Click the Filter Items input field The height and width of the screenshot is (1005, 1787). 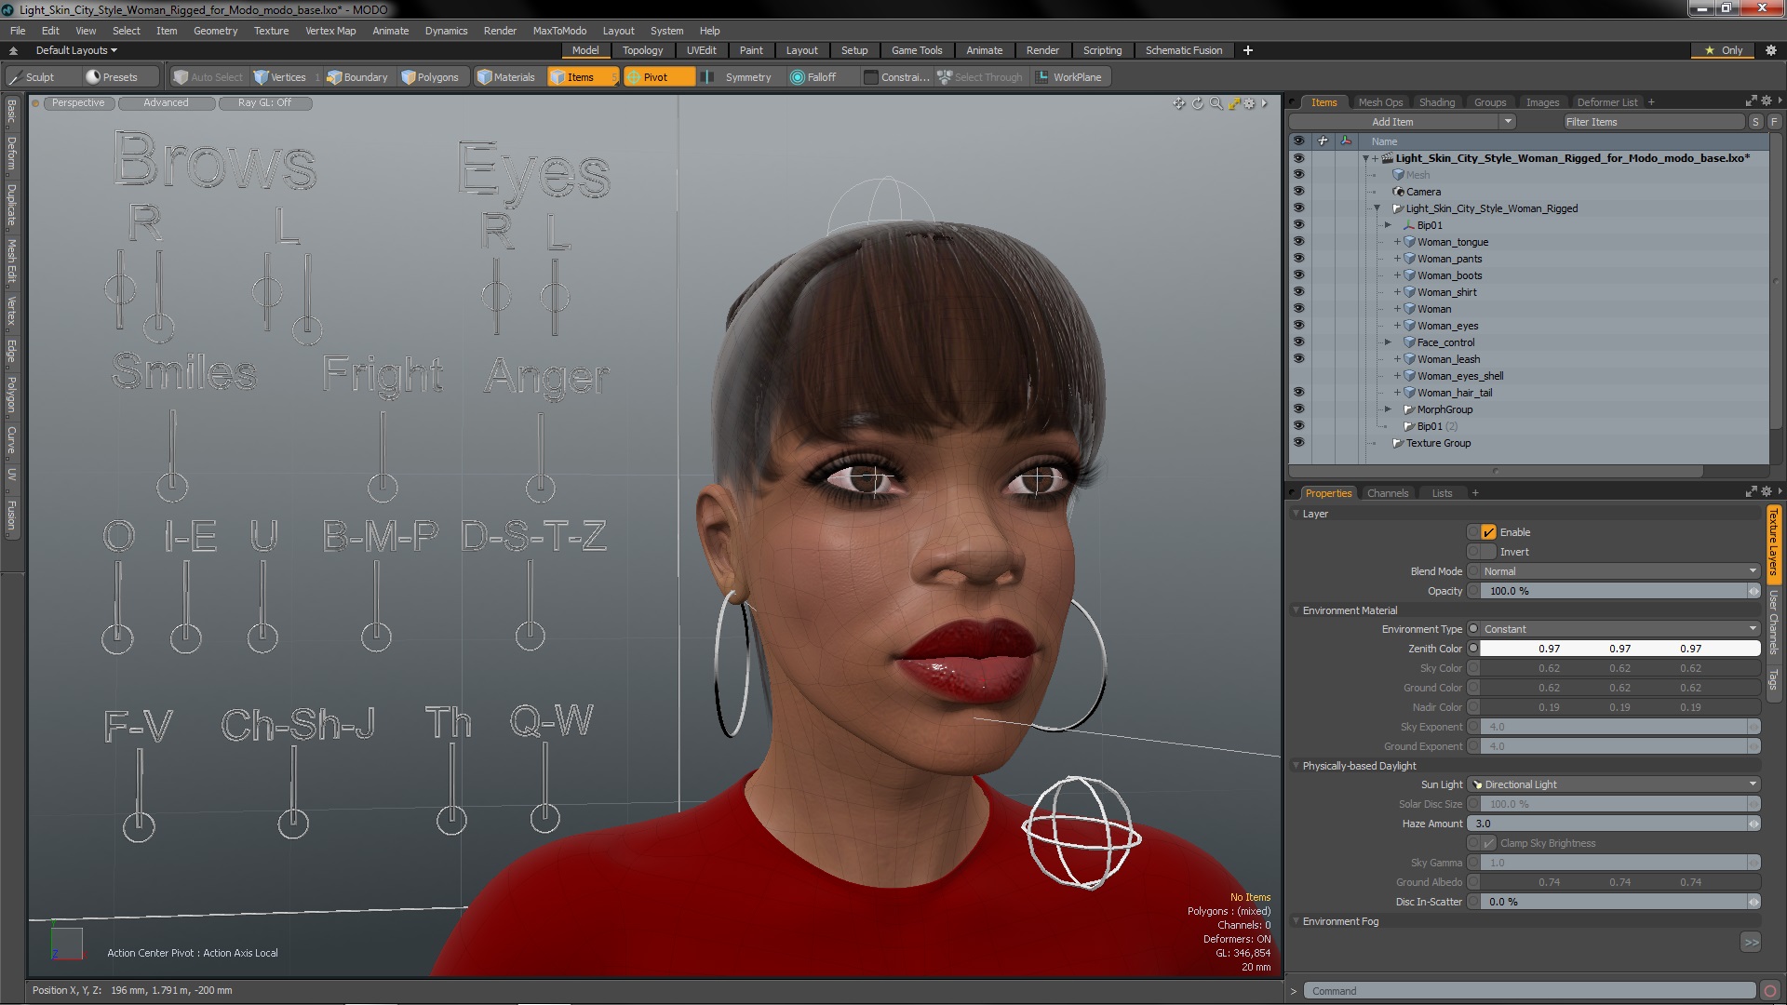click(x=1653, y=122)
